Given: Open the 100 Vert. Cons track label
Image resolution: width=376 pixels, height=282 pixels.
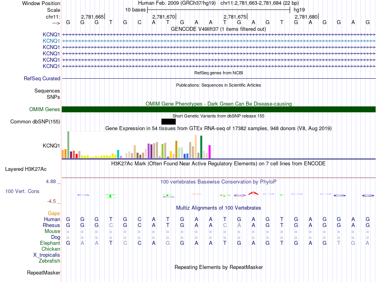Looking at the screenshot, I should tap(22, 191).
